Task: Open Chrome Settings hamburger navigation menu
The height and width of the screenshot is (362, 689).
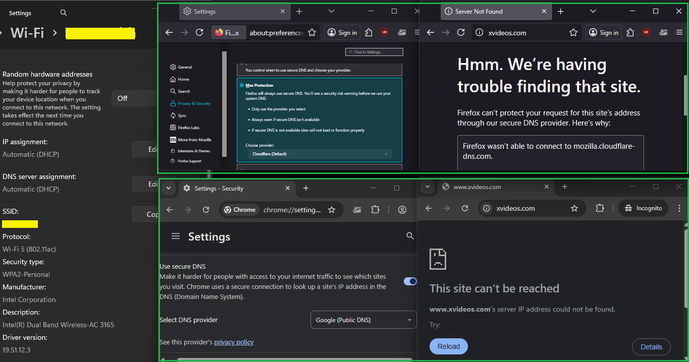Action: pyautogui.click(x=176, y=236)
